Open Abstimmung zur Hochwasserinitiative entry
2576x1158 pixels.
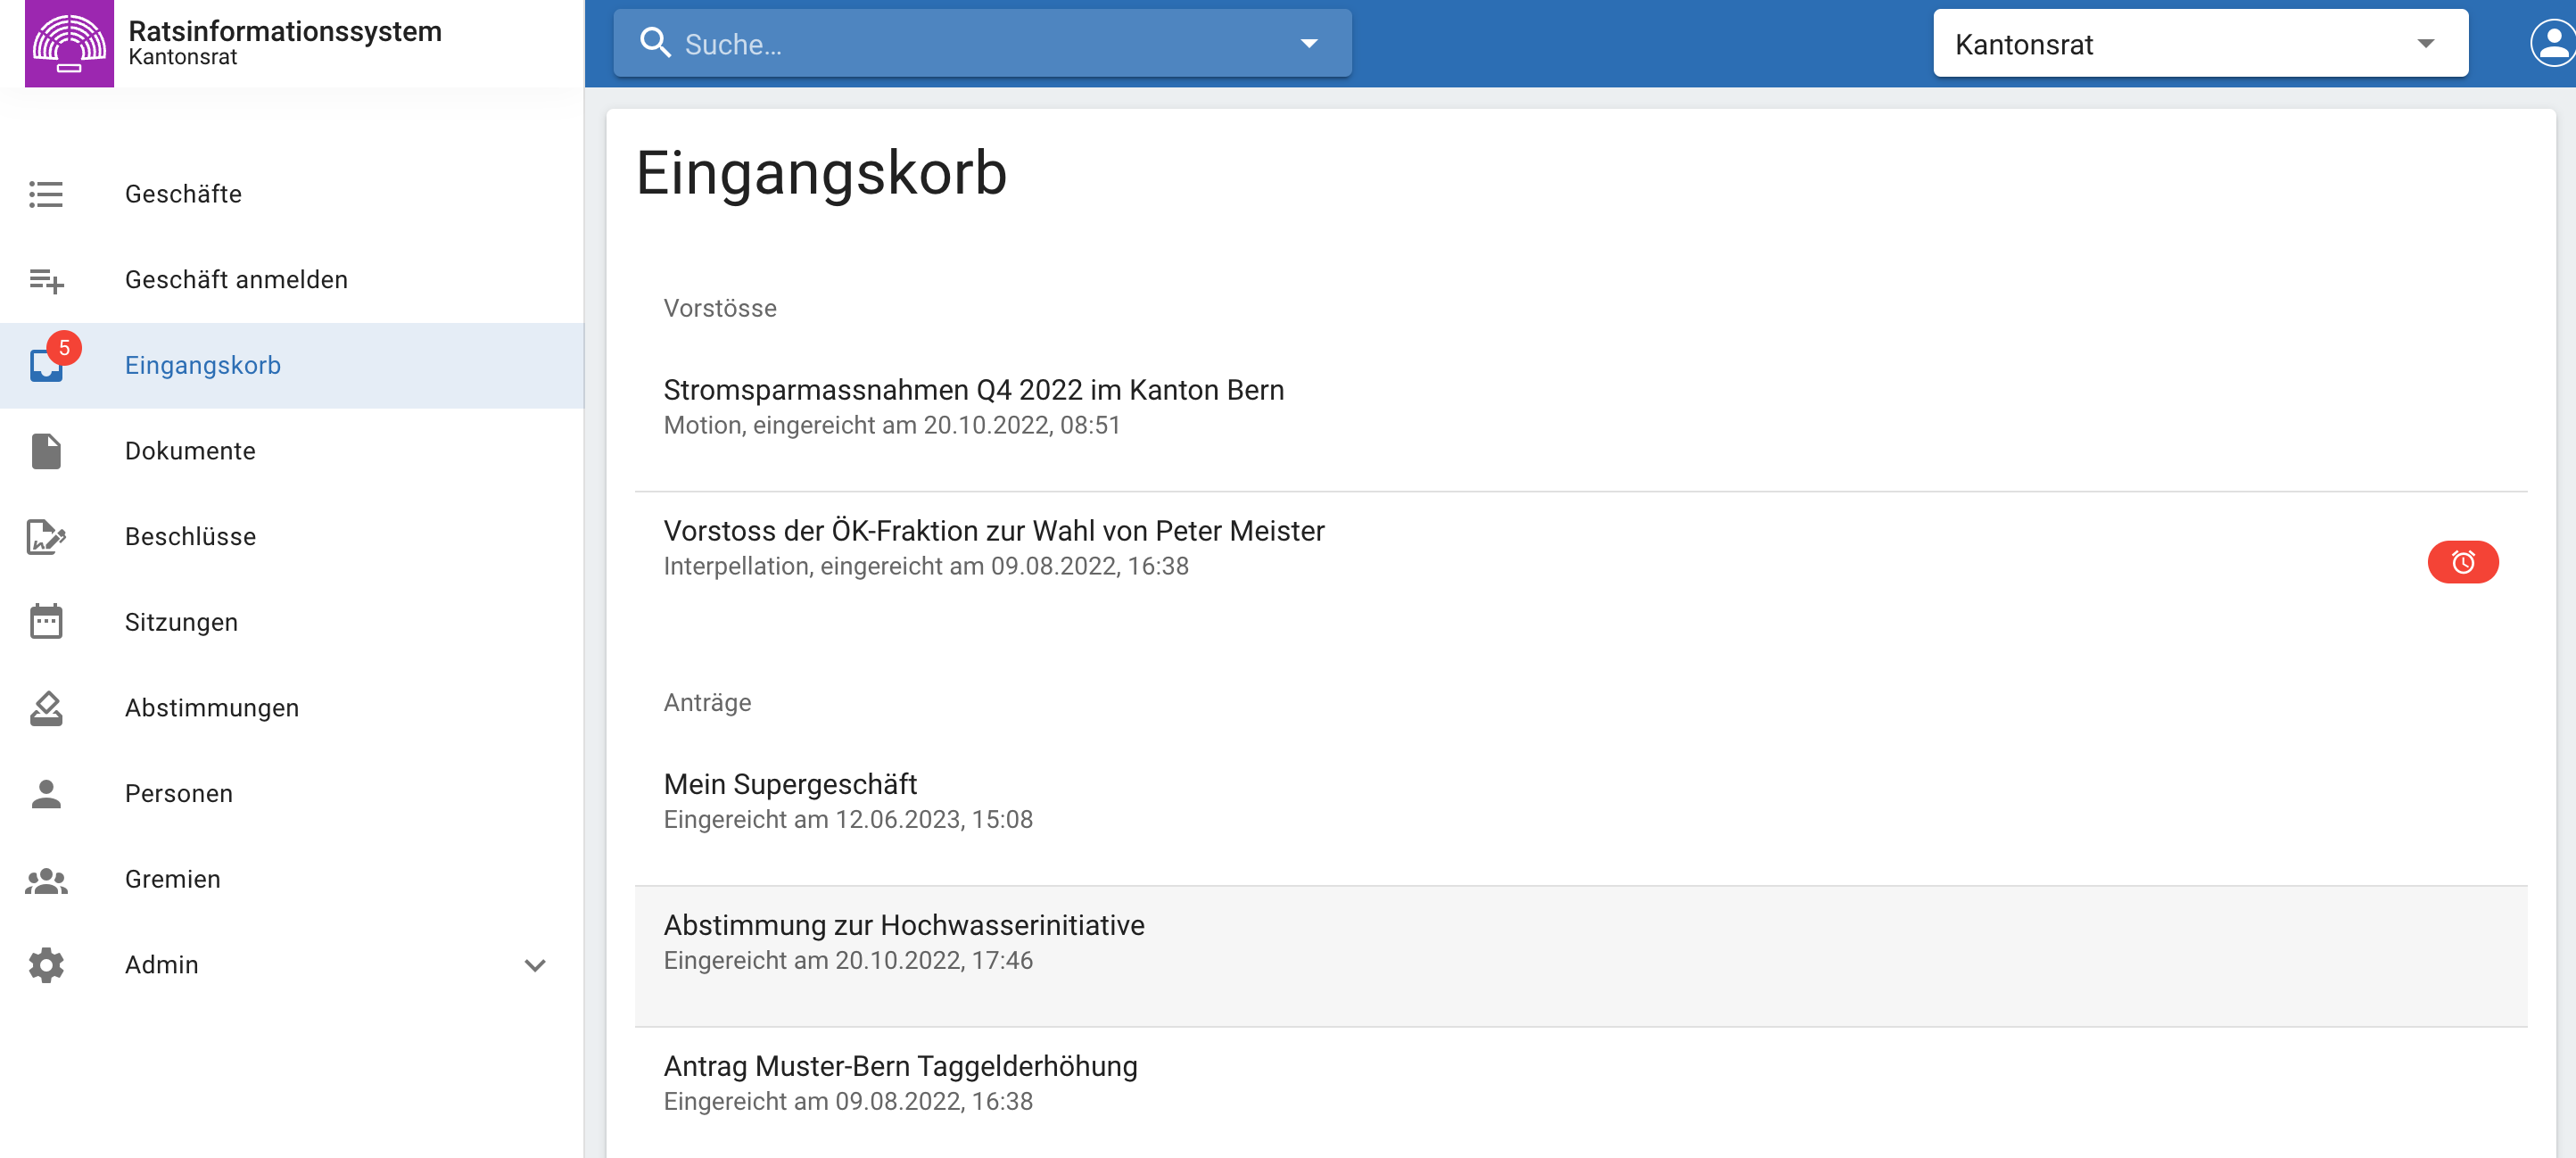pos(903,925)
